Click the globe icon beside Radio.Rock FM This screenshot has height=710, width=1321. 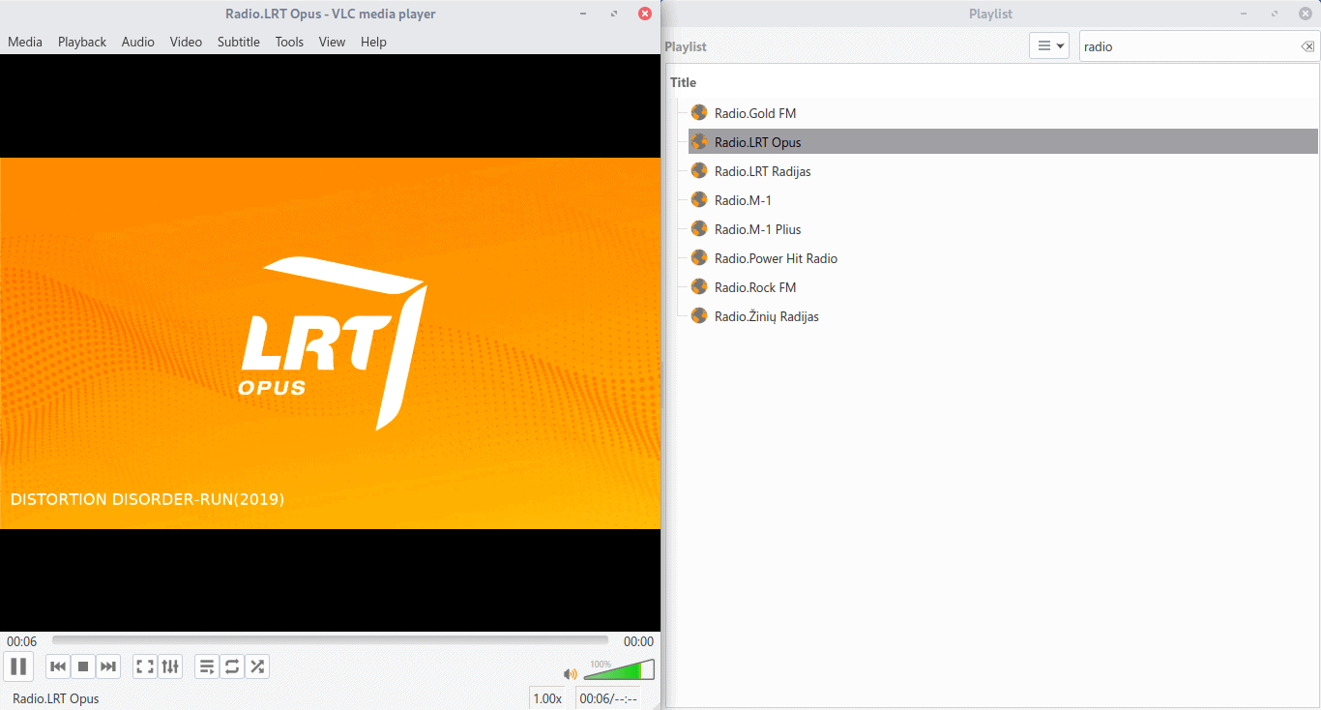(699, 286)
